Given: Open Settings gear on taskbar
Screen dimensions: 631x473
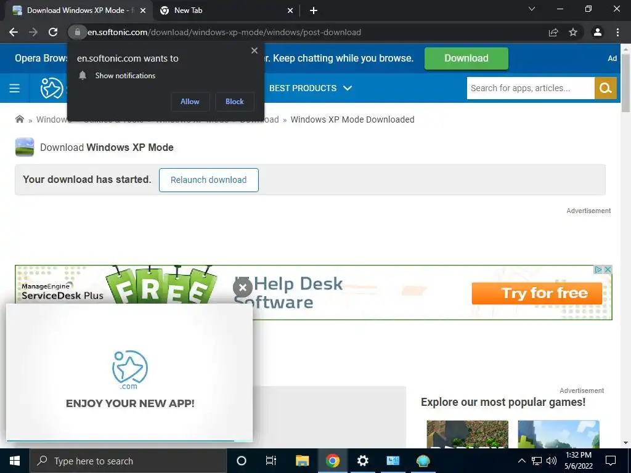Looking at the screenshot, I should 362,461.
